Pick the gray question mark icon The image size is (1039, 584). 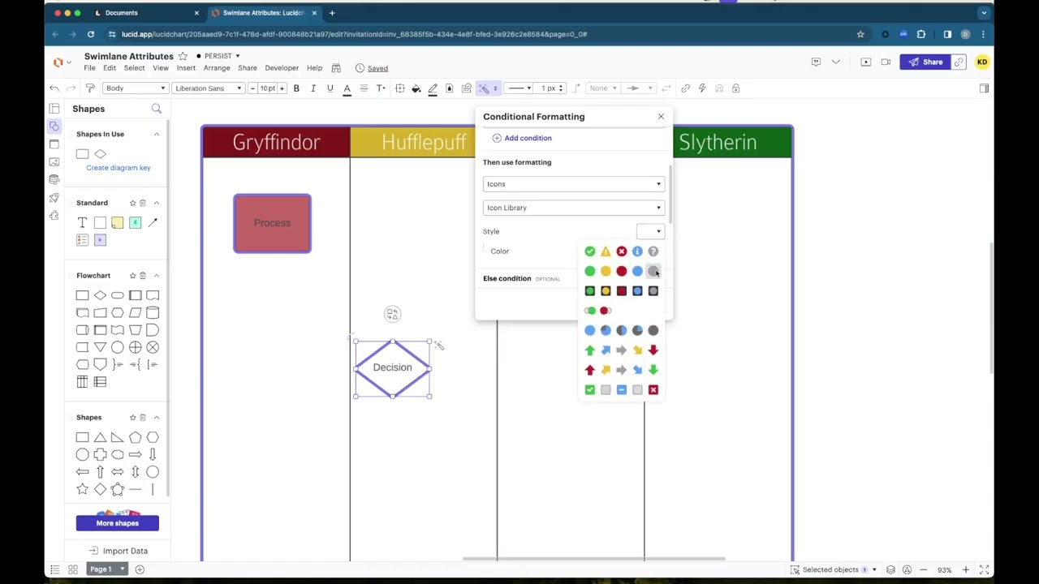tap(653, 251)
